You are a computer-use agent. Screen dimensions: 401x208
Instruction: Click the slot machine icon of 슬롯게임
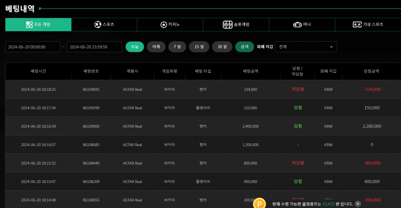point(227,24)
